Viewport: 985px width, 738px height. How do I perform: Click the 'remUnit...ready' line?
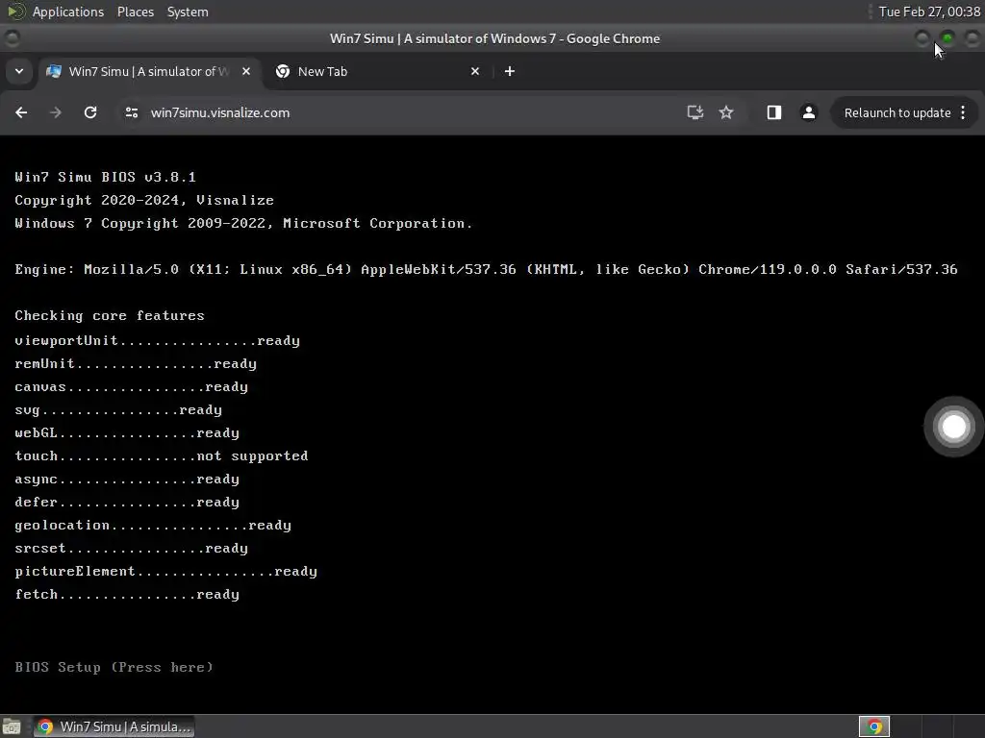136,364
